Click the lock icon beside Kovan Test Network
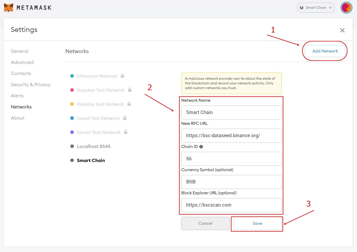The height and width of the screenshot is (252, 357). point(126,132)
